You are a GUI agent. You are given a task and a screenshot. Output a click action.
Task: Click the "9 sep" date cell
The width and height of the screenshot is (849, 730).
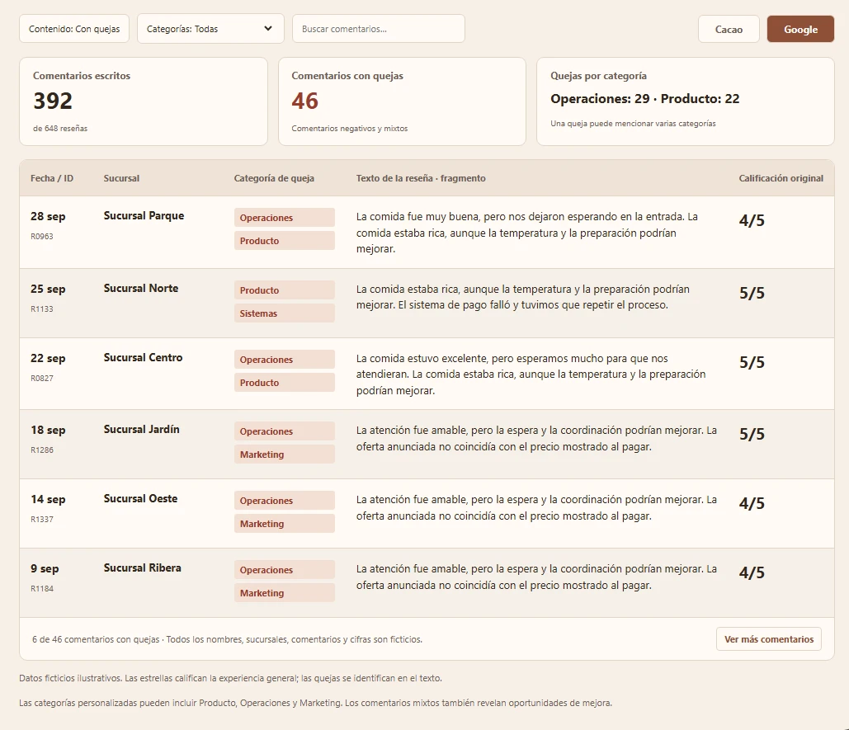45,568
